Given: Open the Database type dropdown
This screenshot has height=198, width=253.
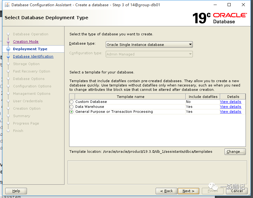Looking at the screenshot, I should 149,45.
